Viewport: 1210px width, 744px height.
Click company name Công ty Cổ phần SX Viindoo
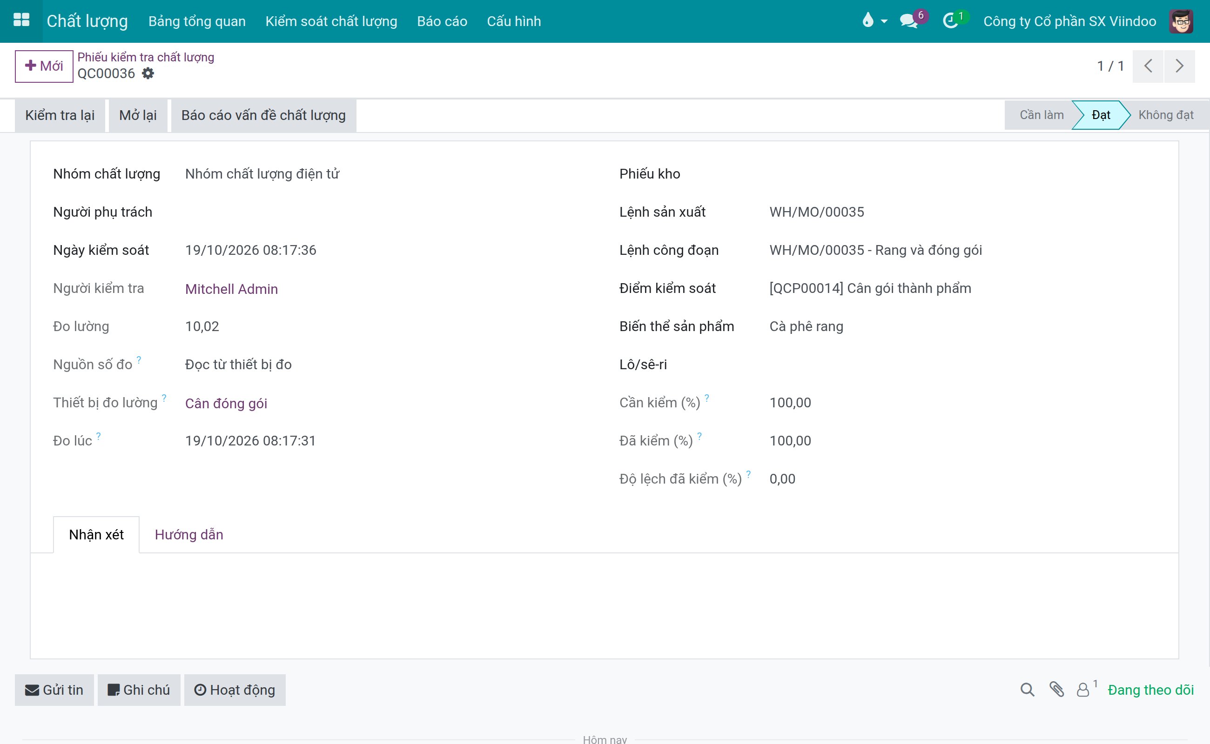point(1069,21)
